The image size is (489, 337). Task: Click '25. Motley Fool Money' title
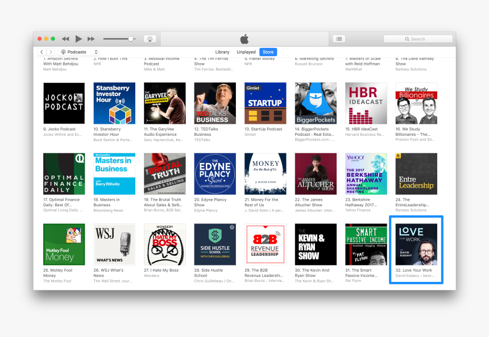tap(57, 273)
